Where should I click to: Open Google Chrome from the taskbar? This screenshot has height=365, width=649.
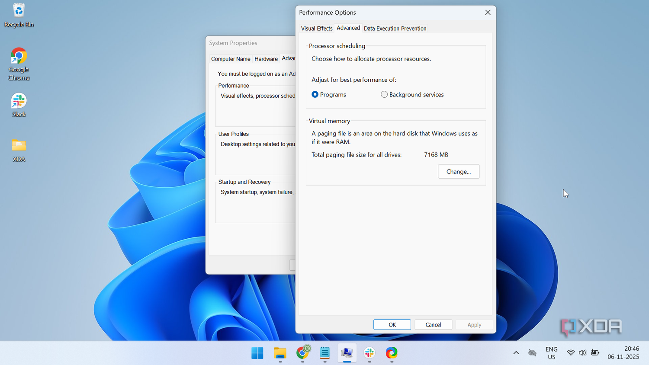(x=303, y=353)
